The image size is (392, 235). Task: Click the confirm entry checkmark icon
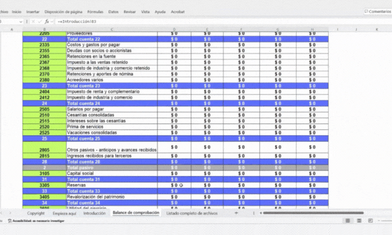pyautogui.click(x=39, y=22)
